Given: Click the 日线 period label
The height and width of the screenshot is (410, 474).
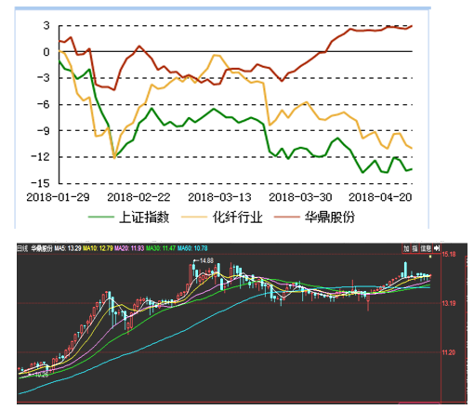Looking at the screenshot, I should coord(22,248).
